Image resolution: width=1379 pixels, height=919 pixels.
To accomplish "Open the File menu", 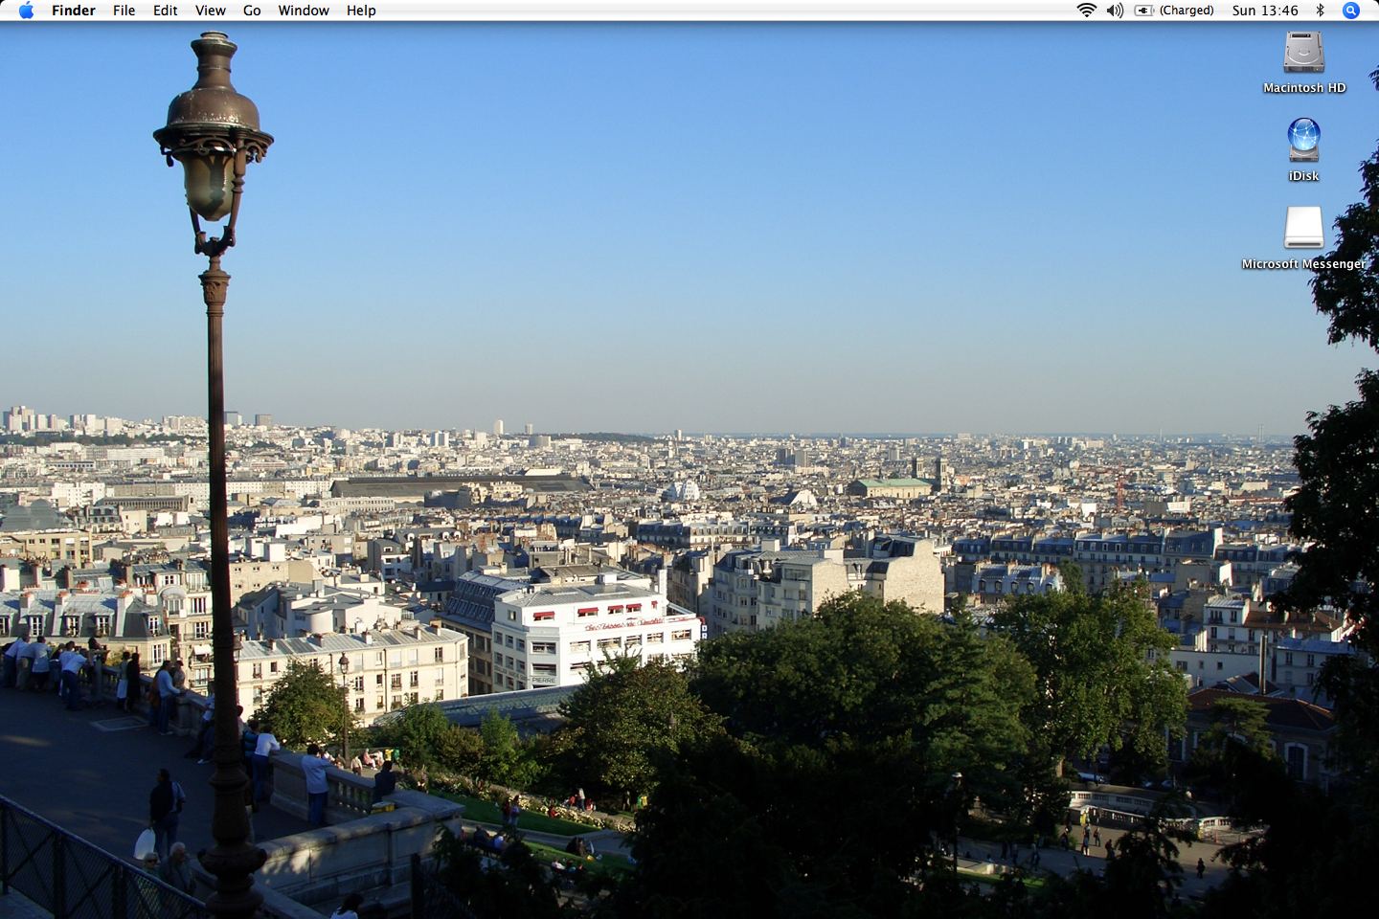I will (124, 11).
